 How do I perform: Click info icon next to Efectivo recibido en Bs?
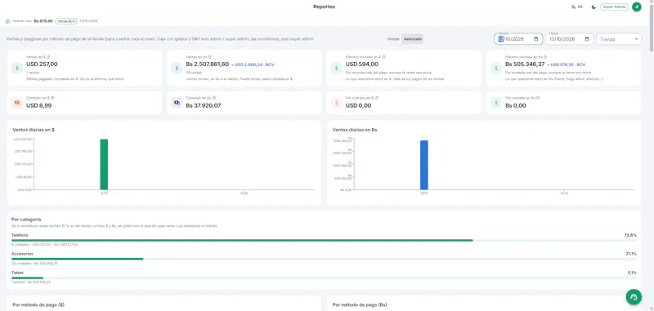point(545,57)
